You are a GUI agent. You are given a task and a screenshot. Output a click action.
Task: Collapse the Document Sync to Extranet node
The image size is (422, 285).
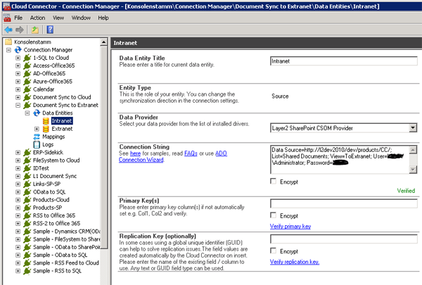click(x=18, y=106)
